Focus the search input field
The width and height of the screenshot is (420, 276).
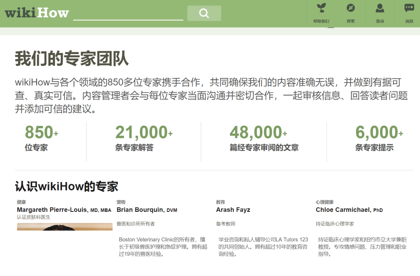click(x=128, y=14)
